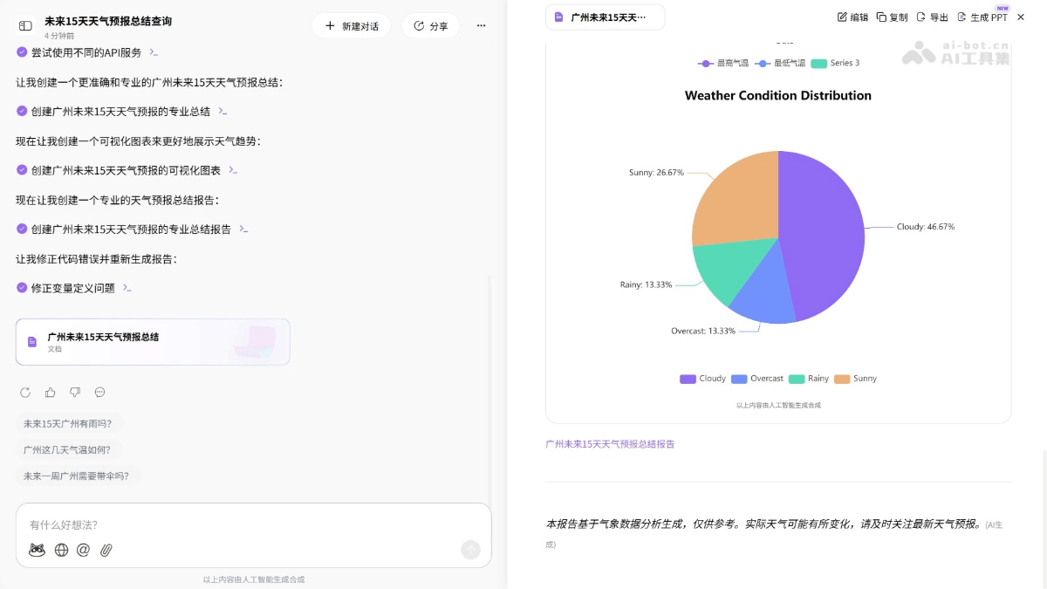Open the 广州未来15天天气预报总结报告 link
1047x589 pixels.
click(609, 444)
